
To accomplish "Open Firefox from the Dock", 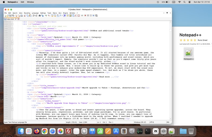I will tap(37, 131).
